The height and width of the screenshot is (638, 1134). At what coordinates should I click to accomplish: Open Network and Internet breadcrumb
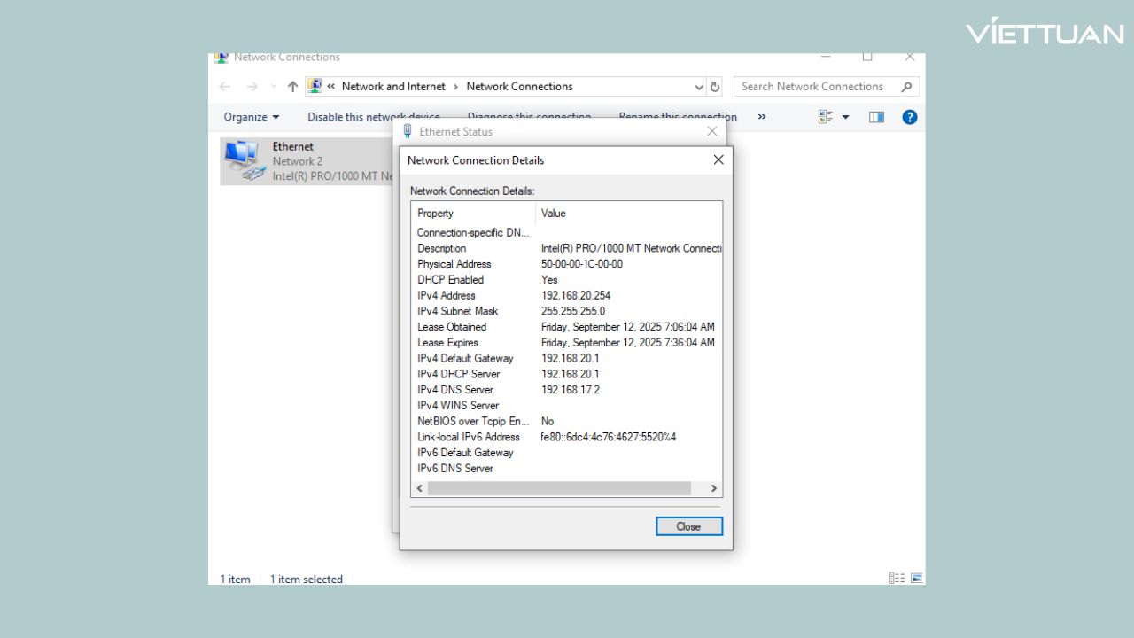[393, 87]
